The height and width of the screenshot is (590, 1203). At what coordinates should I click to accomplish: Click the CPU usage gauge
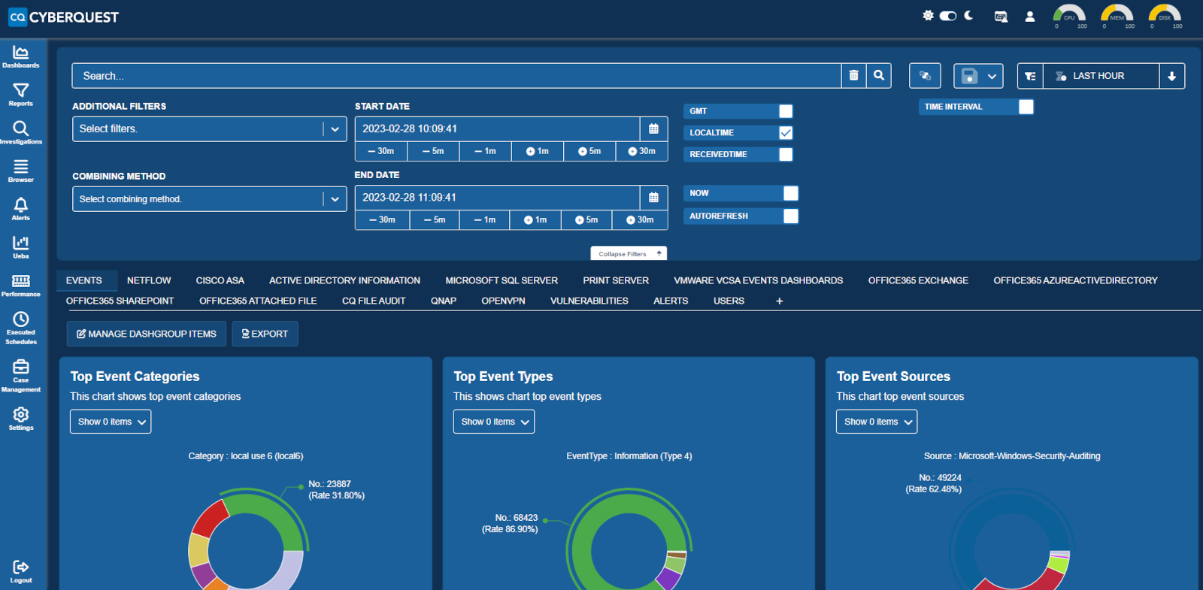point(1069,16)
